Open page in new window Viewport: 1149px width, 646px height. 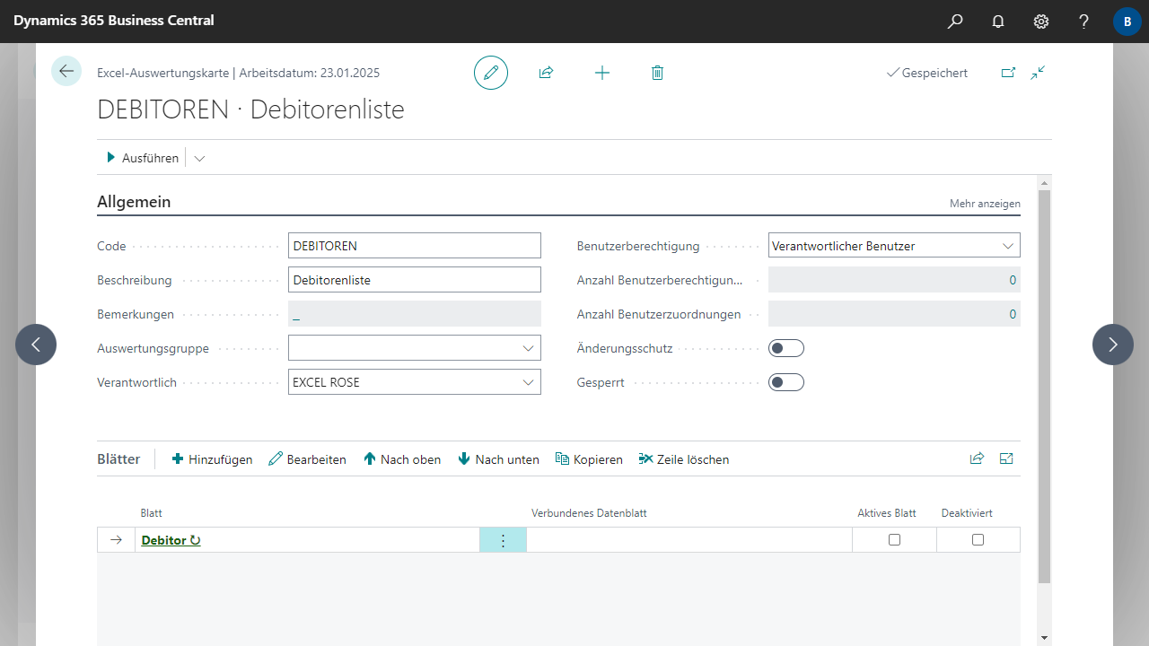click(1008, 73)
